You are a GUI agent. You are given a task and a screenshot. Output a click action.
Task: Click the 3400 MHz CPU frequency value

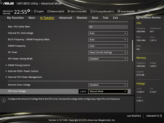point(141,32)
